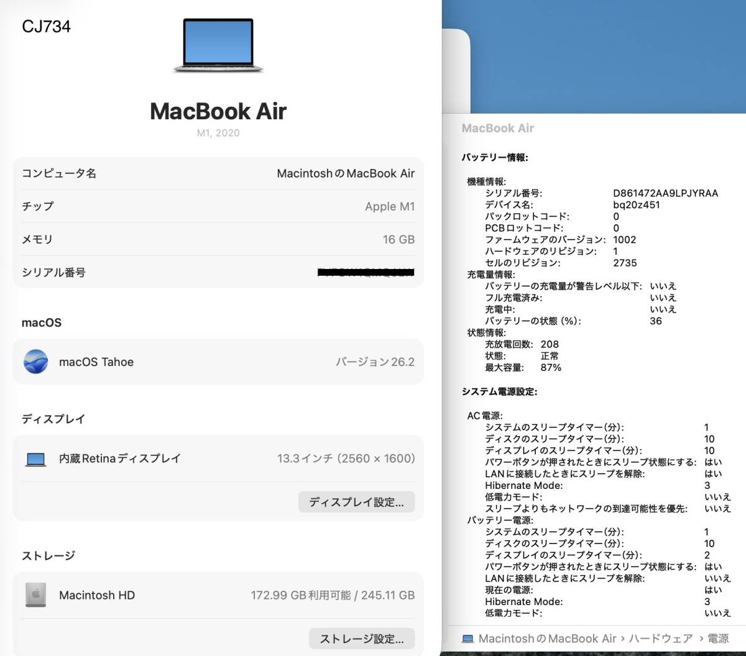Click the 充放電回数 value 208

pos(550,344)
